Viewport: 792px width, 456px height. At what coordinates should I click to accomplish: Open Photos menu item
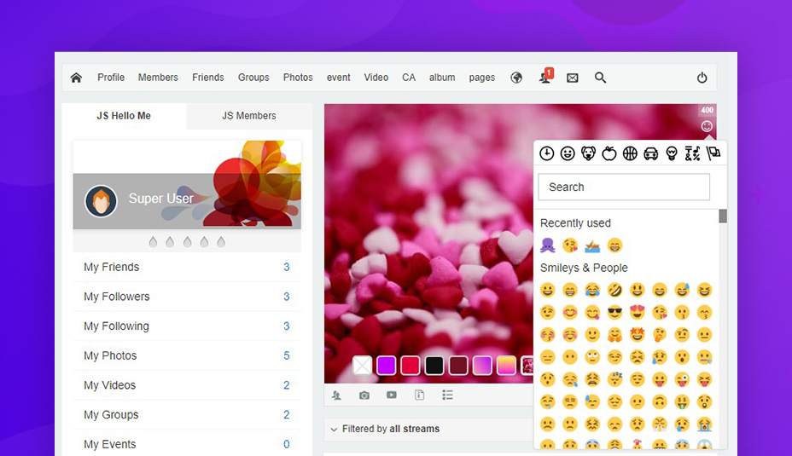pos(298,78)
